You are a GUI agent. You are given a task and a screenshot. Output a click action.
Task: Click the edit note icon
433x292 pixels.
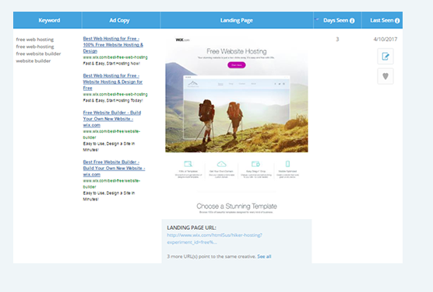[x=385, y=57]
